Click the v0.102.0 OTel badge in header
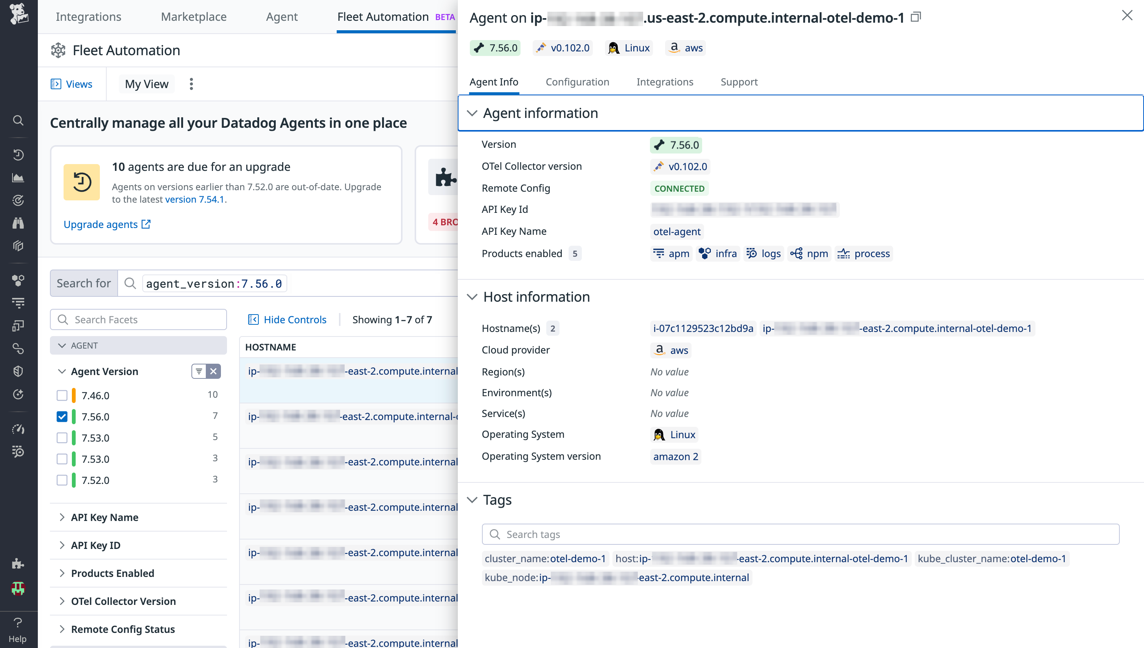The height and width of the screenshot is (648, 1144). (x=563, y=48)
